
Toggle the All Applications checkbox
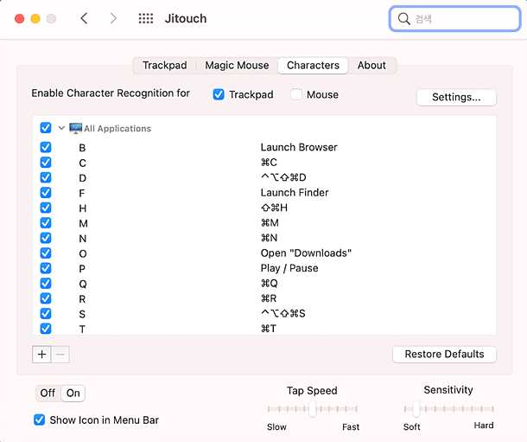coord(46,128)
